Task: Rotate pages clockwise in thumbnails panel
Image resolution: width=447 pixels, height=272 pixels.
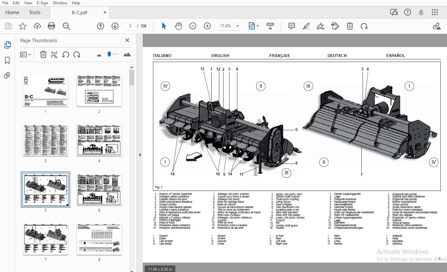Action: click(x=77, y=54)
